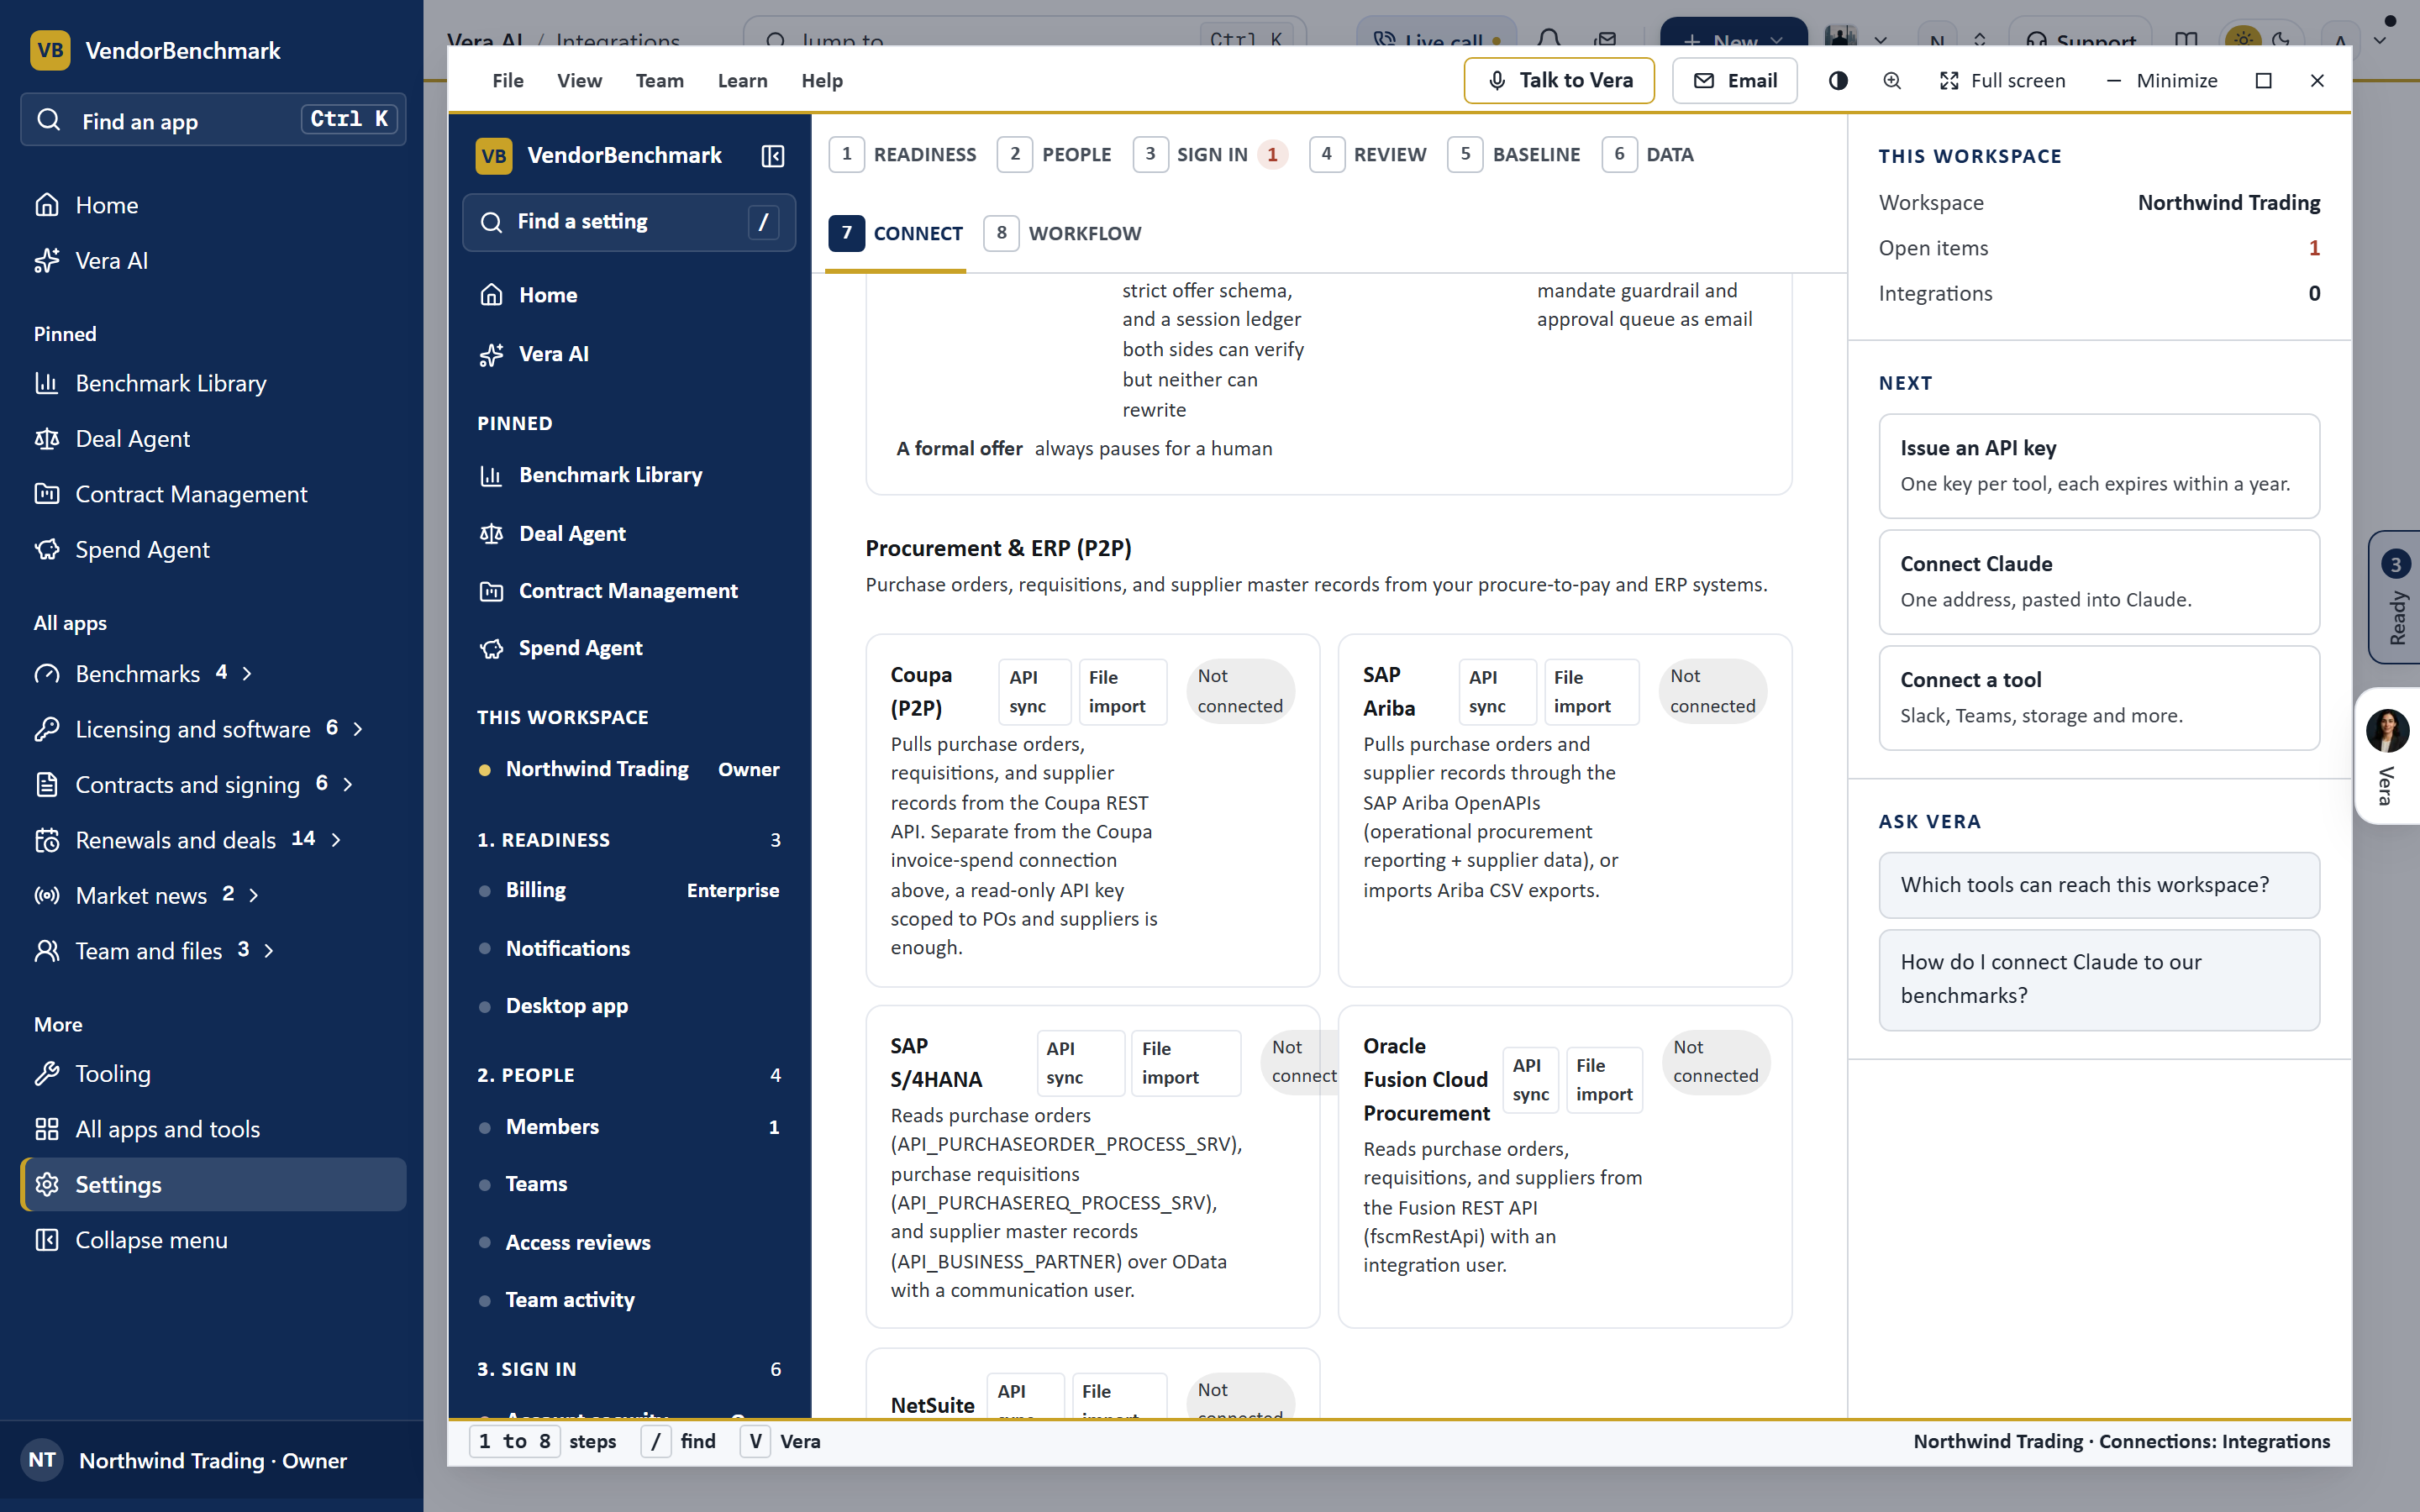This screenshot has height=1512, width=2420.
Task: Go to Home in inner settings sidebar
Action: coord(547,295)
